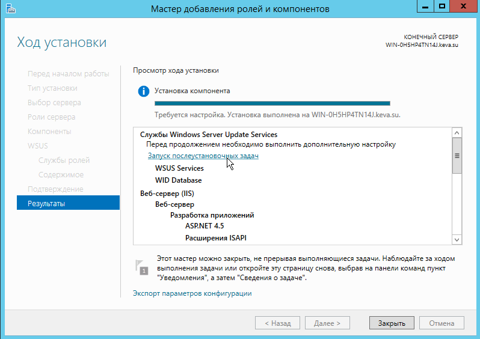This screenshot has width=480, height=339.
Task: Select the 'Компоненты' step in sidebar
Action: [49, 132]
